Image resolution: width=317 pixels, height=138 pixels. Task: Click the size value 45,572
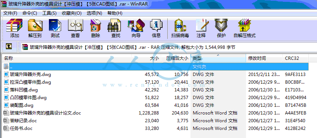(x=152, y=75)
